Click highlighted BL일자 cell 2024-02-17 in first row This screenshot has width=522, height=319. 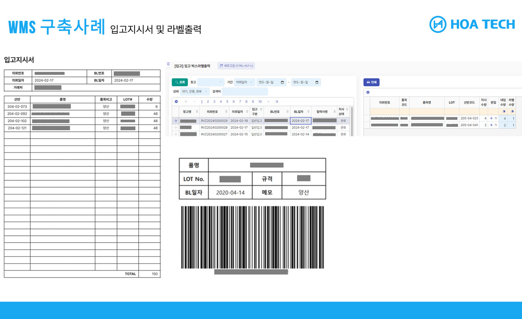coord(301,121)
